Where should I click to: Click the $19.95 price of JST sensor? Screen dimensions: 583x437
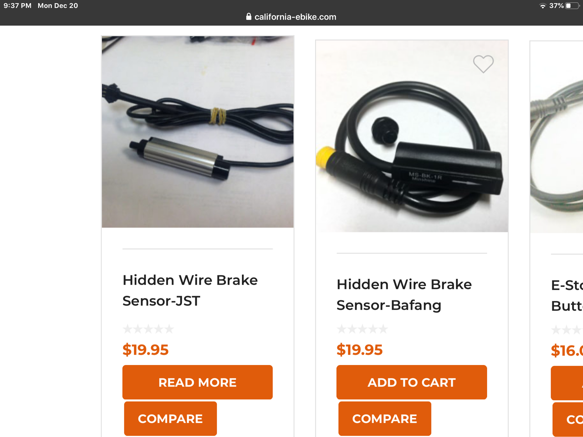coord(145,350)
